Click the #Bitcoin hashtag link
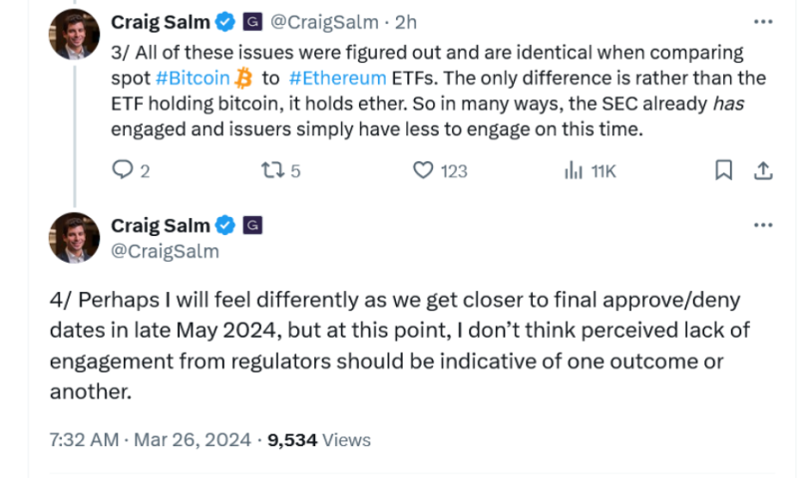Image resolution: width=798 pixels, height=478 pixels. tap(194, 78)
